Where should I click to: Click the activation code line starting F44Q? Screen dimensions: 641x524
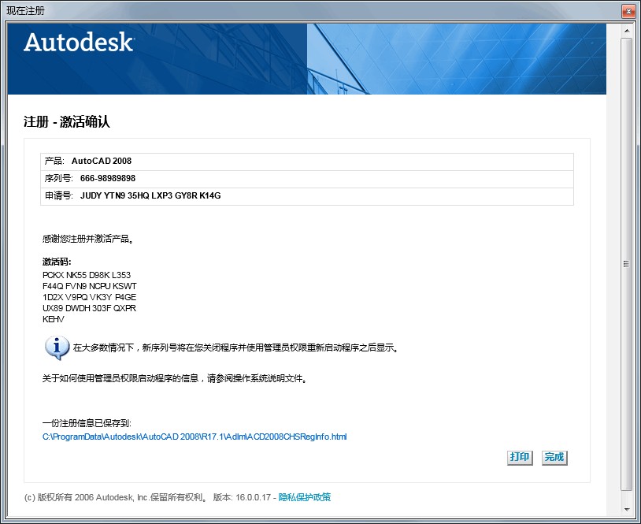click(90, 286)
